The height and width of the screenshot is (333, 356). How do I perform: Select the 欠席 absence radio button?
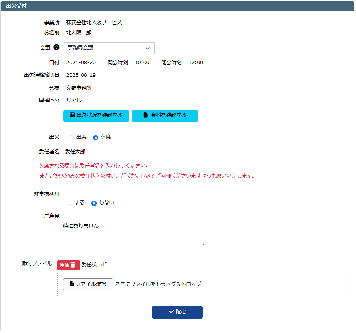[95, 137]
